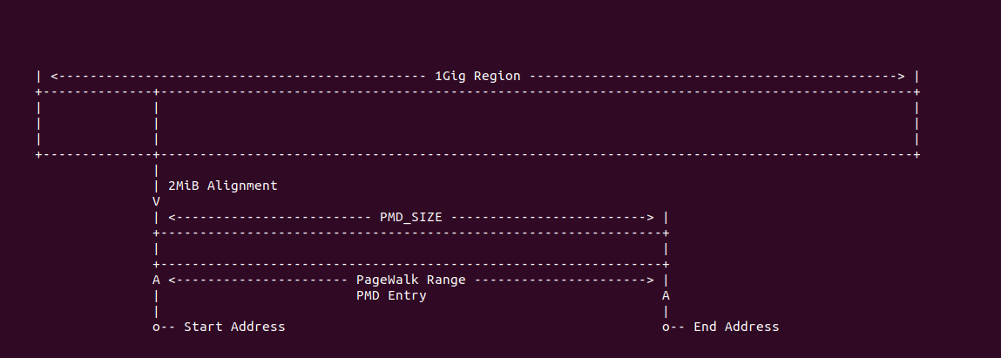Click the "A" arrowhead above End Address
This screenshot has width=1001, height=358.
pos(666,295)
